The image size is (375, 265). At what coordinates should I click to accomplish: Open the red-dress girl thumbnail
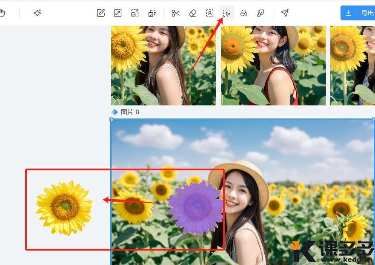(x=273, y=65)
